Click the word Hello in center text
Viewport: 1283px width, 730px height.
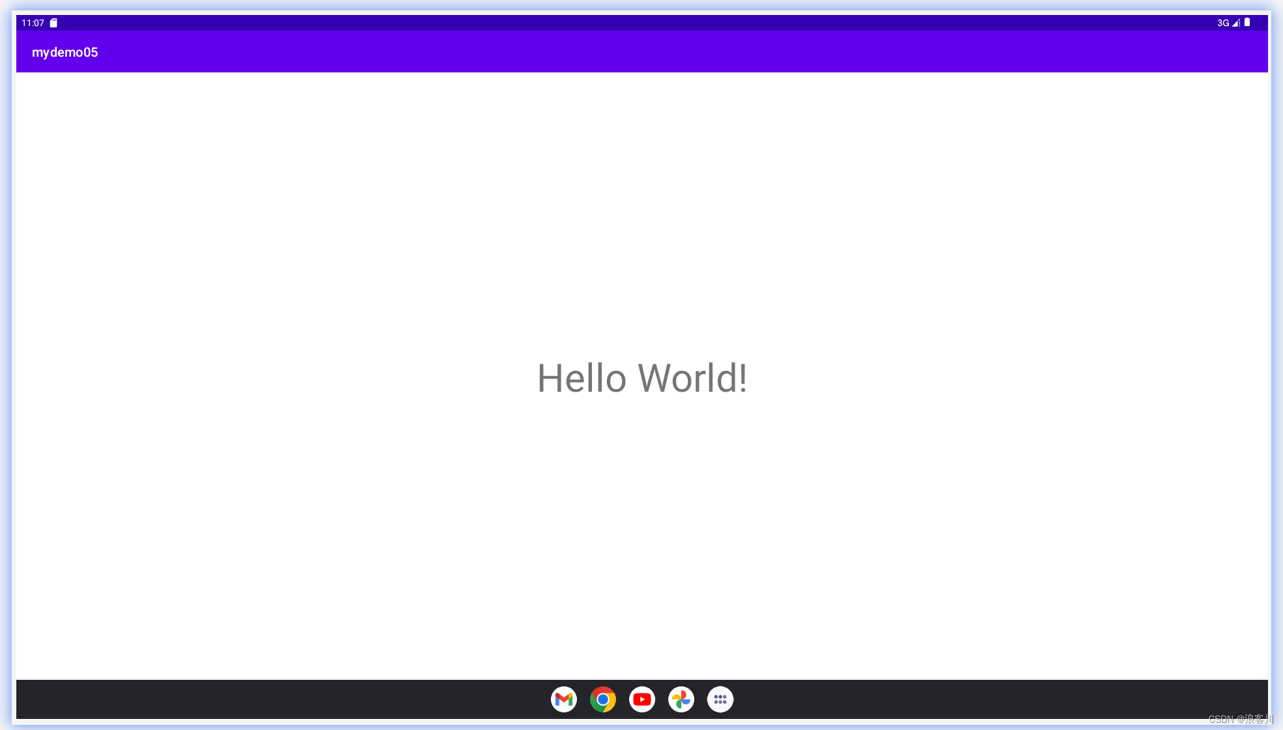(582, 378)
